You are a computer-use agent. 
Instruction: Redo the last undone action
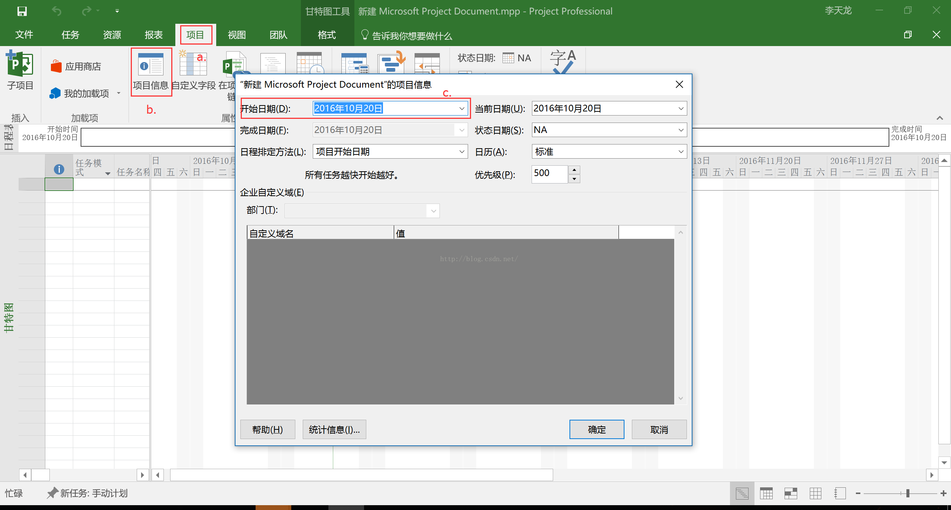86,11
